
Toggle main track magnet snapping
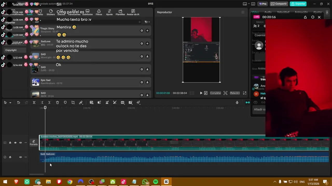pos(248,103)
